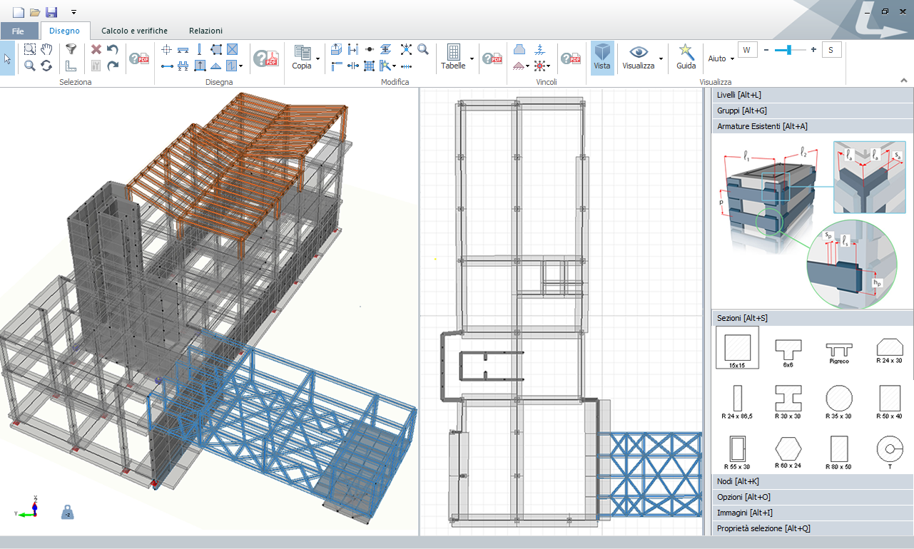Click the undo arrow icon
Screen dimensions: 914x549
click(x=112, y=49)
